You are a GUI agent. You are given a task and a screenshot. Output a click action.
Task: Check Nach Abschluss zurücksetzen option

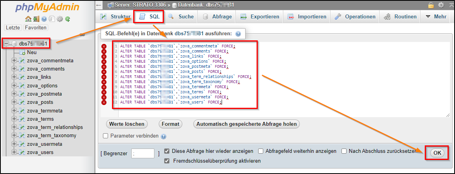point(344,151)
